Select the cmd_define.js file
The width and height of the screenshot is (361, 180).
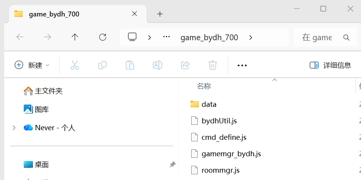(224, 137)
